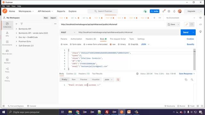Screen dimensions: 205x115
Task: Expand the Doc Api - OneBitCode collection
Action: (x=16, y=37)
